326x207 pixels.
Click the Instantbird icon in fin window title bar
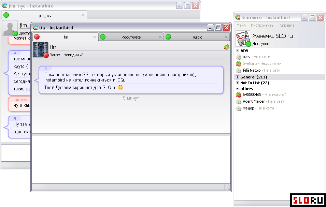point(36,27)
